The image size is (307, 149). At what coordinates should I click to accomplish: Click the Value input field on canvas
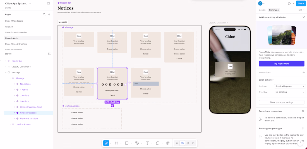tap(146, 84)
